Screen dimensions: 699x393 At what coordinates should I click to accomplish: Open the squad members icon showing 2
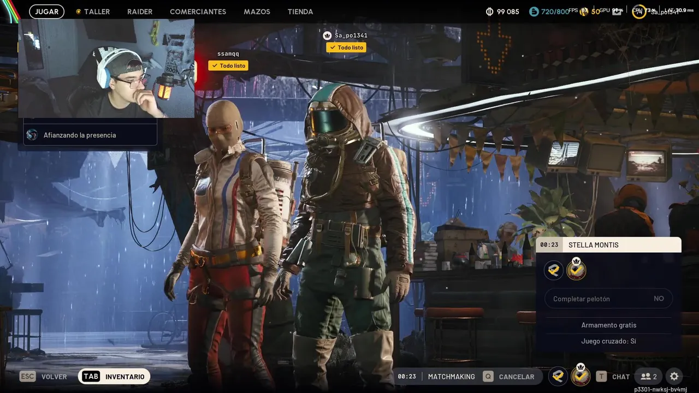[649, 377]
